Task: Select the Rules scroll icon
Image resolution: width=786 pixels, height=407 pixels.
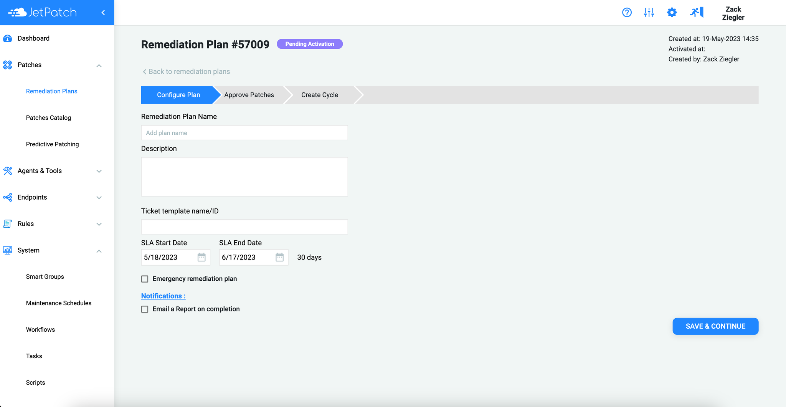Action: point(8,223)
